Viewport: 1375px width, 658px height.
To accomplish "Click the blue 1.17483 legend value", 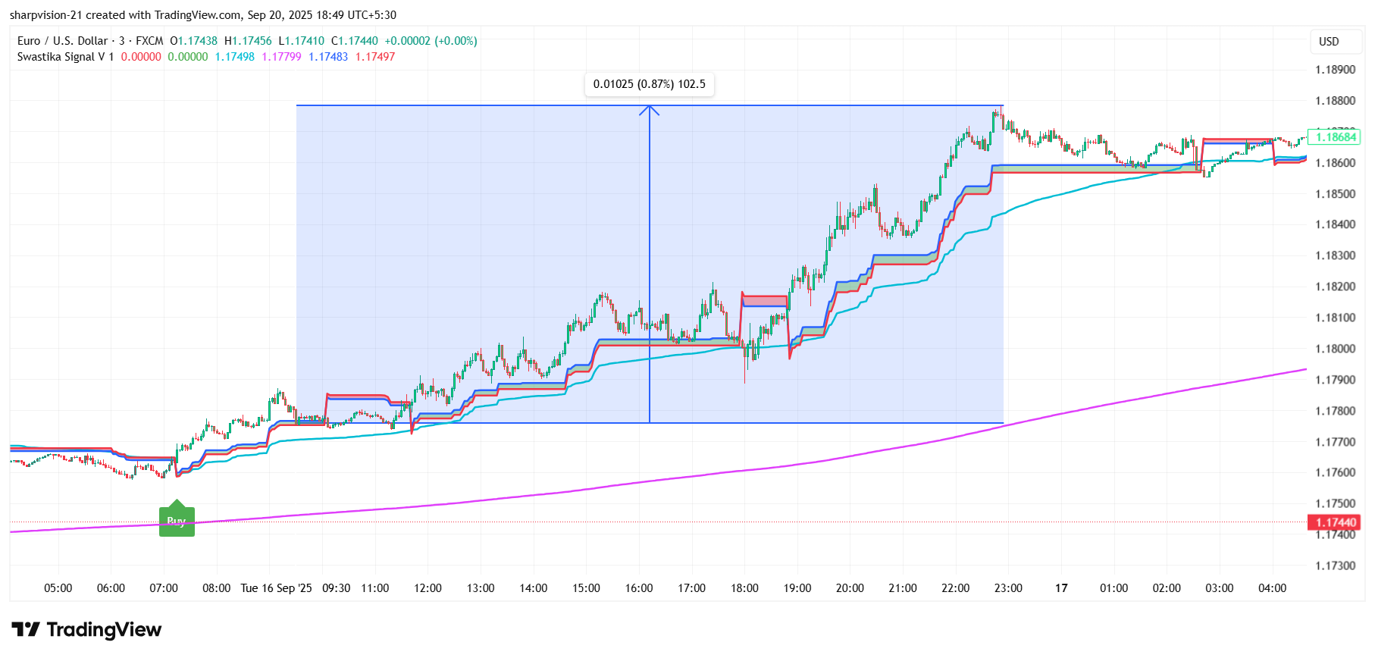I will pos(328,57).
